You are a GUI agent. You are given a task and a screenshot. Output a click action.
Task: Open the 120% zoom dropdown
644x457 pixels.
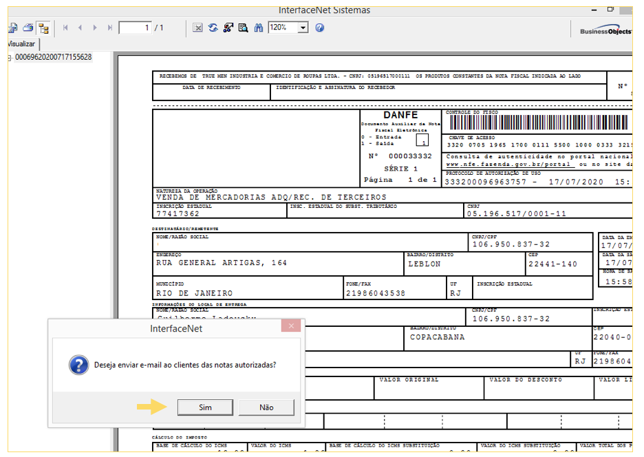click(x=303, y=28)
